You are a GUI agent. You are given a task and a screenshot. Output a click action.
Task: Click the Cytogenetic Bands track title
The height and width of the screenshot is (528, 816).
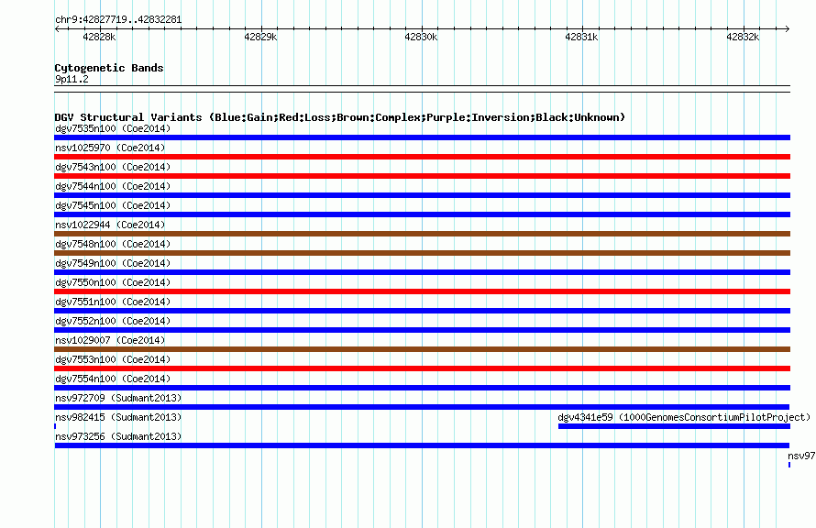pos(109,68)
